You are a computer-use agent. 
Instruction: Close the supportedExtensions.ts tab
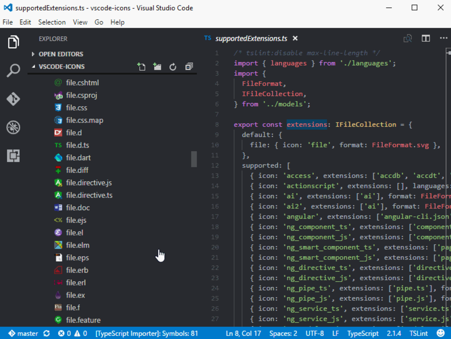point(295,39)
